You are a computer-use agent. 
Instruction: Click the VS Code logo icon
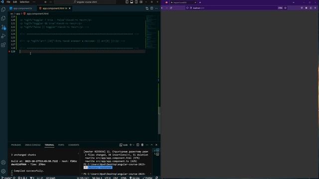click(2, 2)
